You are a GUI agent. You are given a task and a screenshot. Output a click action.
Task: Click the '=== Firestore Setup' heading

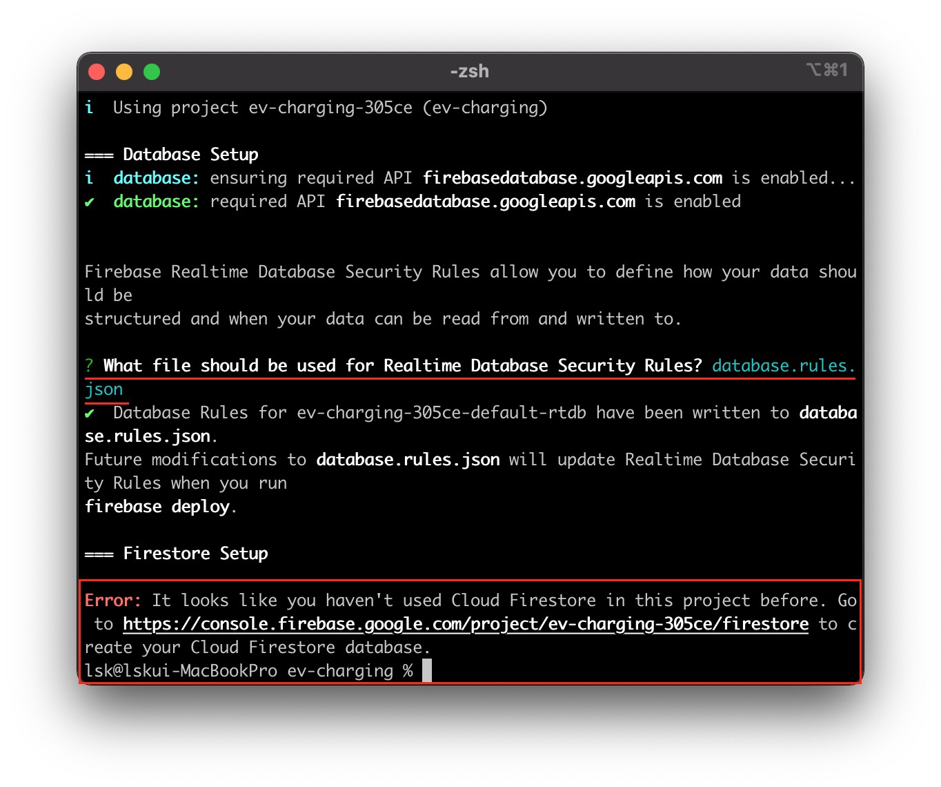pyautogui.click(x=177, y=553)
